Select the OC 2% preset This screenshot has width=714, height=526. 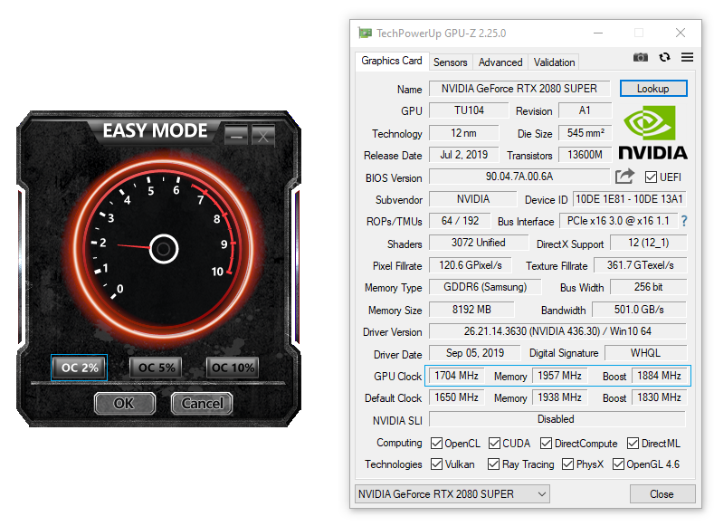coord(80,367)
